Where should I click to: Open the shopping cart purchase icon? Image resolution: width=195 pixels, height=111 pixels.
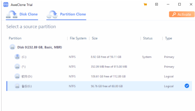(145, 4)
